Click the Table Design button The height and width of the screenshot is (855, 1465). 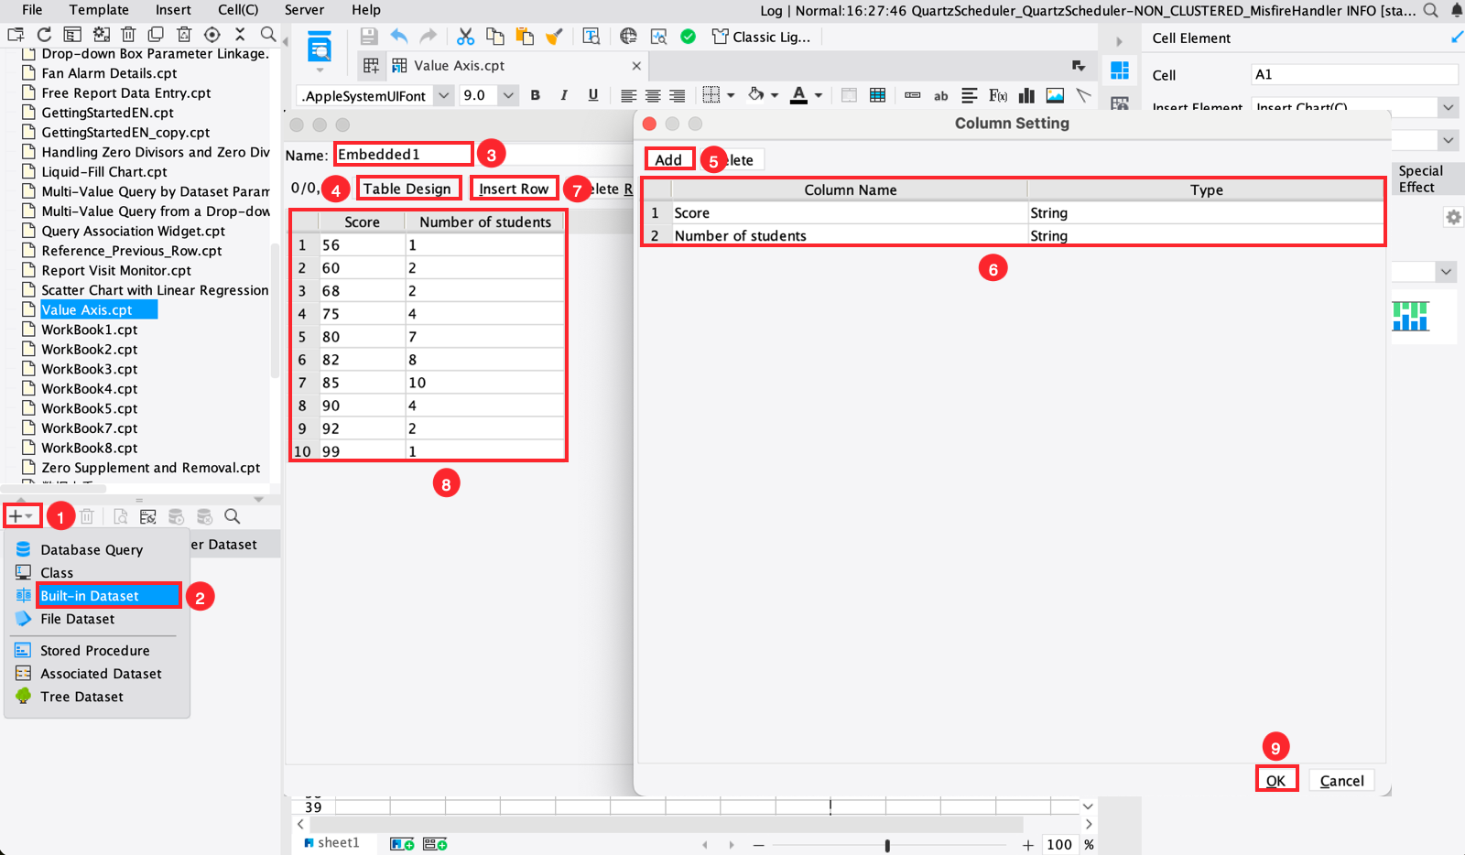coord(407,189)
